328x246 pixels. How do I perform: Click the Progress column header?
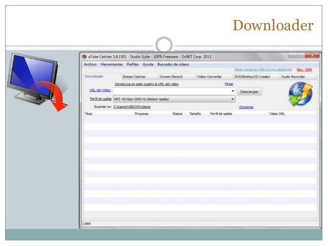[x=141, y=113]
